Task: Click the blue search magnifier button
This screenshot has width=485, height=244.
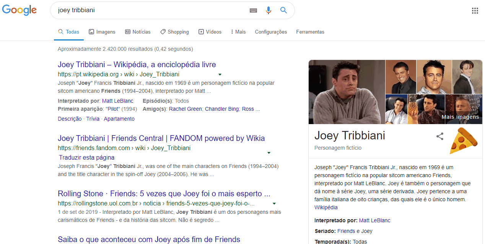Action: pyautogui.click(x=283, y=10)
